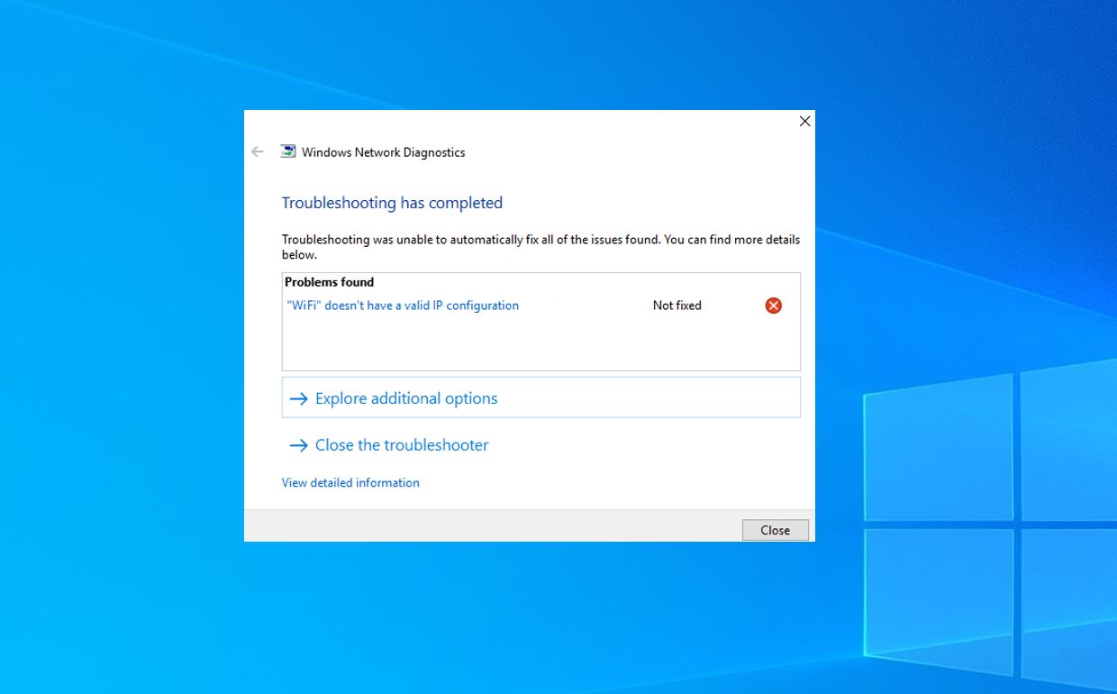Click the "Not fixed" status text

tap(677, 306)
